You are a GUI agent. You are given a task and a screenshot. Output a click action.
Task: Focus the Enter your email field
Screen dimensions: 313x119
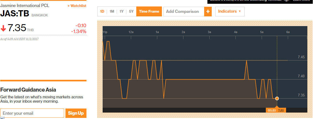(32, 113)
